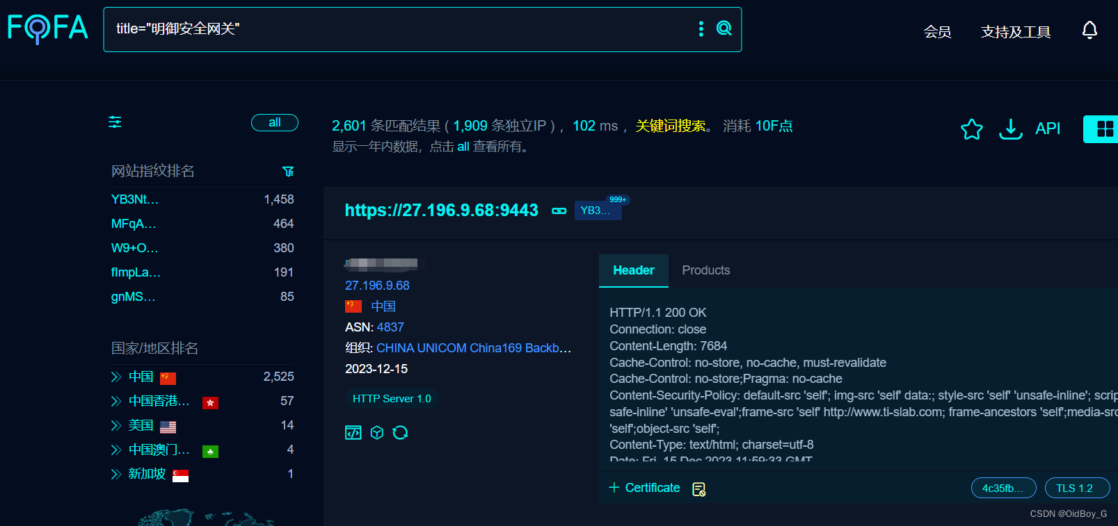Click 关键词搜索 link

coord(671,126)
